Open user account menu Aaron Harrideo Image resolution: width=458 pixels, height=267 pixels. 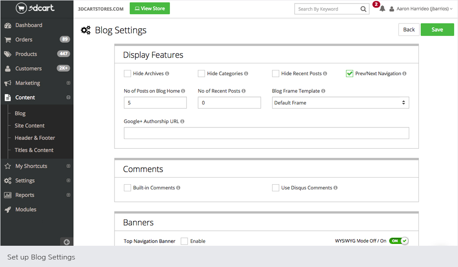tap(421, 9)
